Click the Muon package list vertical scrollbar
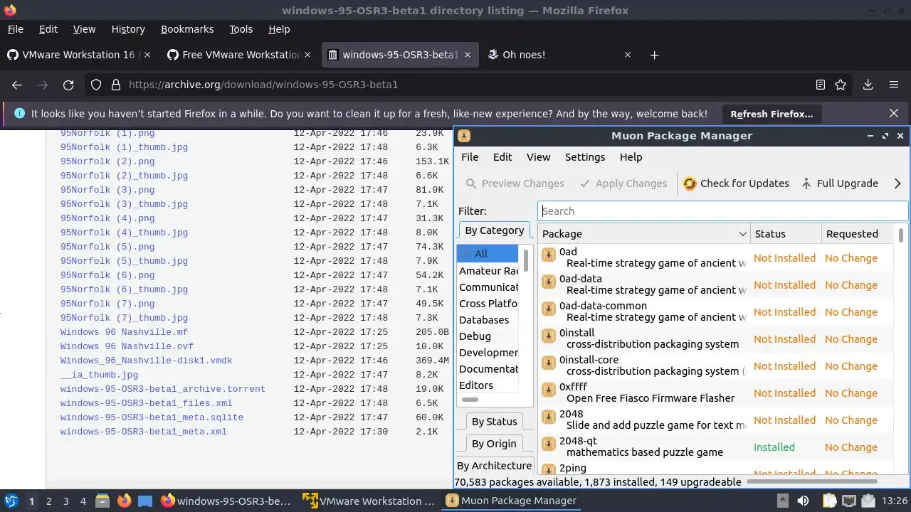 point(902,235)
